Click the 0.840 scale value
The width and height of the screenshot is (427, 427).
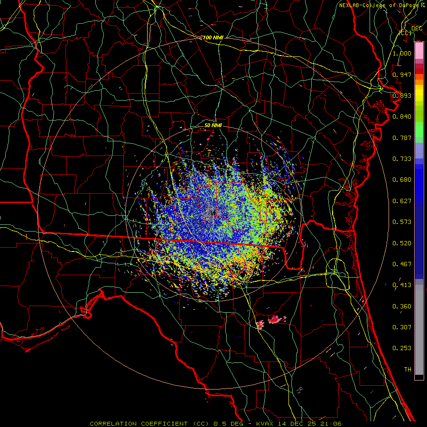(x=402, y=117)
